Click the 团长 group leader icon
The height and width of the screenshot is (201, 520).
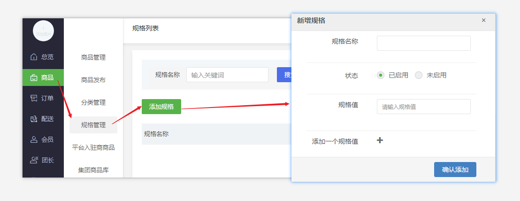point(34,160)
